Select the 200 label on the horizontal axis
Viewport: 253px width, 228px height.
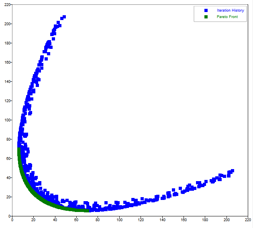click(226, 220)
